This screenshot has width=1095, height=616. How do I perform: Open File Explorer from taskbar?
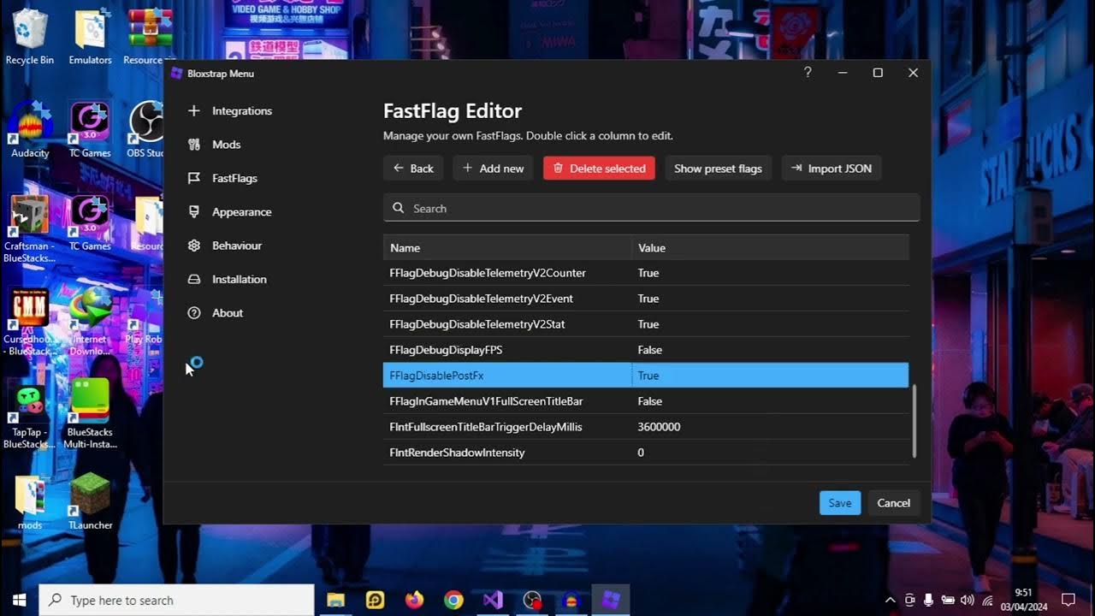[x=335, y=601]
